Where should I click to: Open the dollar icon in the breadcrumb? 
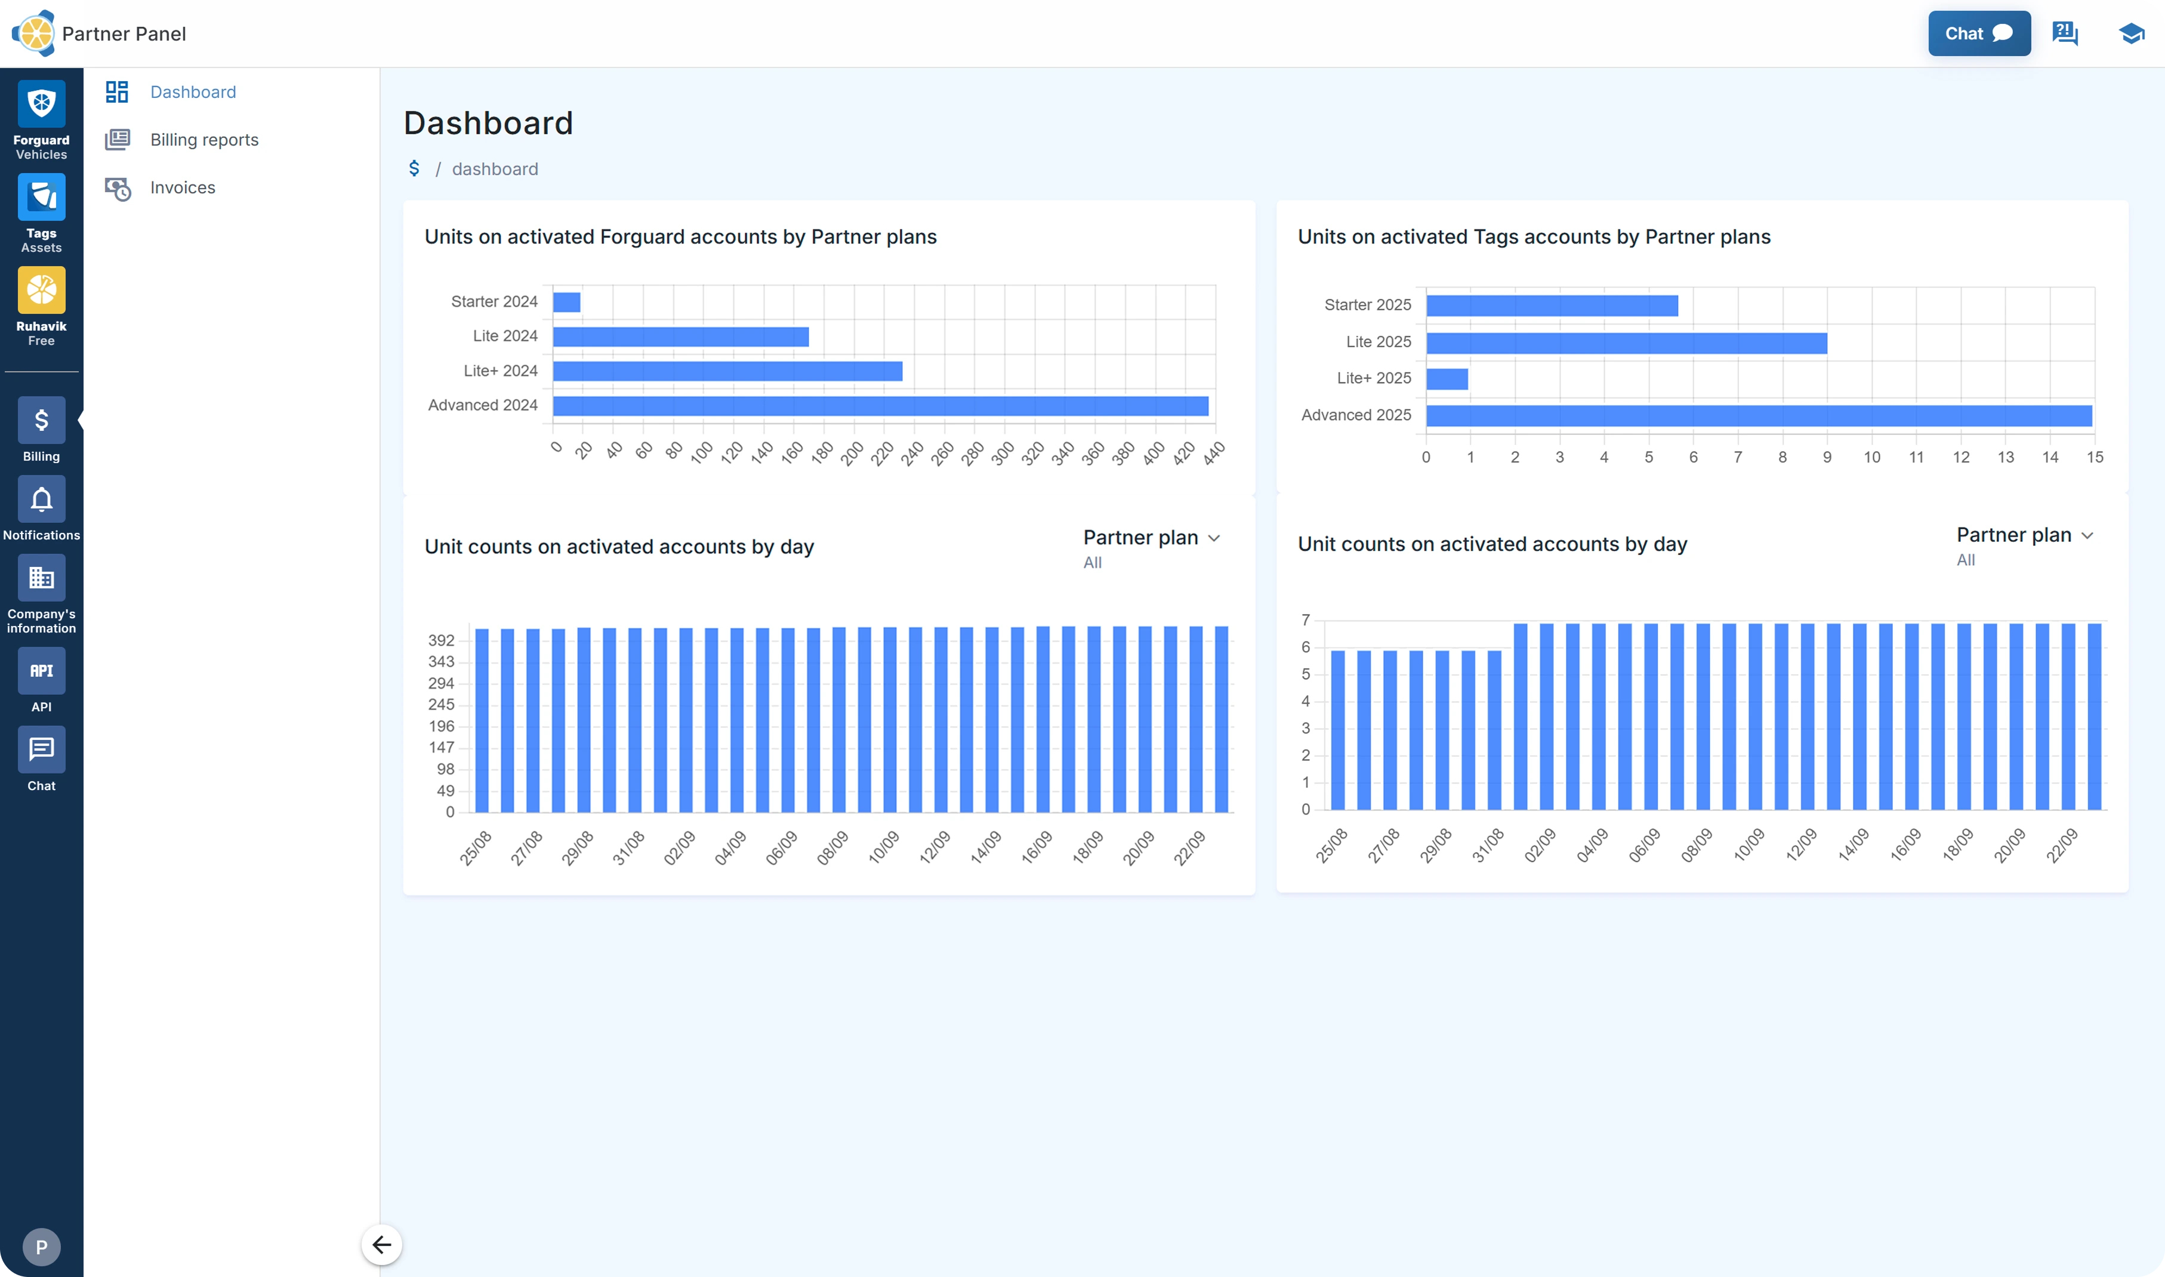(x=415, y=169)
